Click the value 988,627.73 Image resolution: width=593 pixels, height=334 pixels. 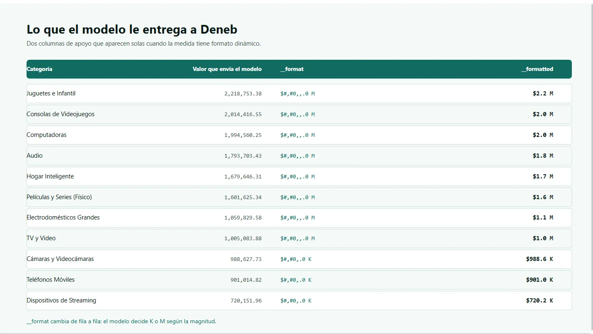(x=246, y=259)
